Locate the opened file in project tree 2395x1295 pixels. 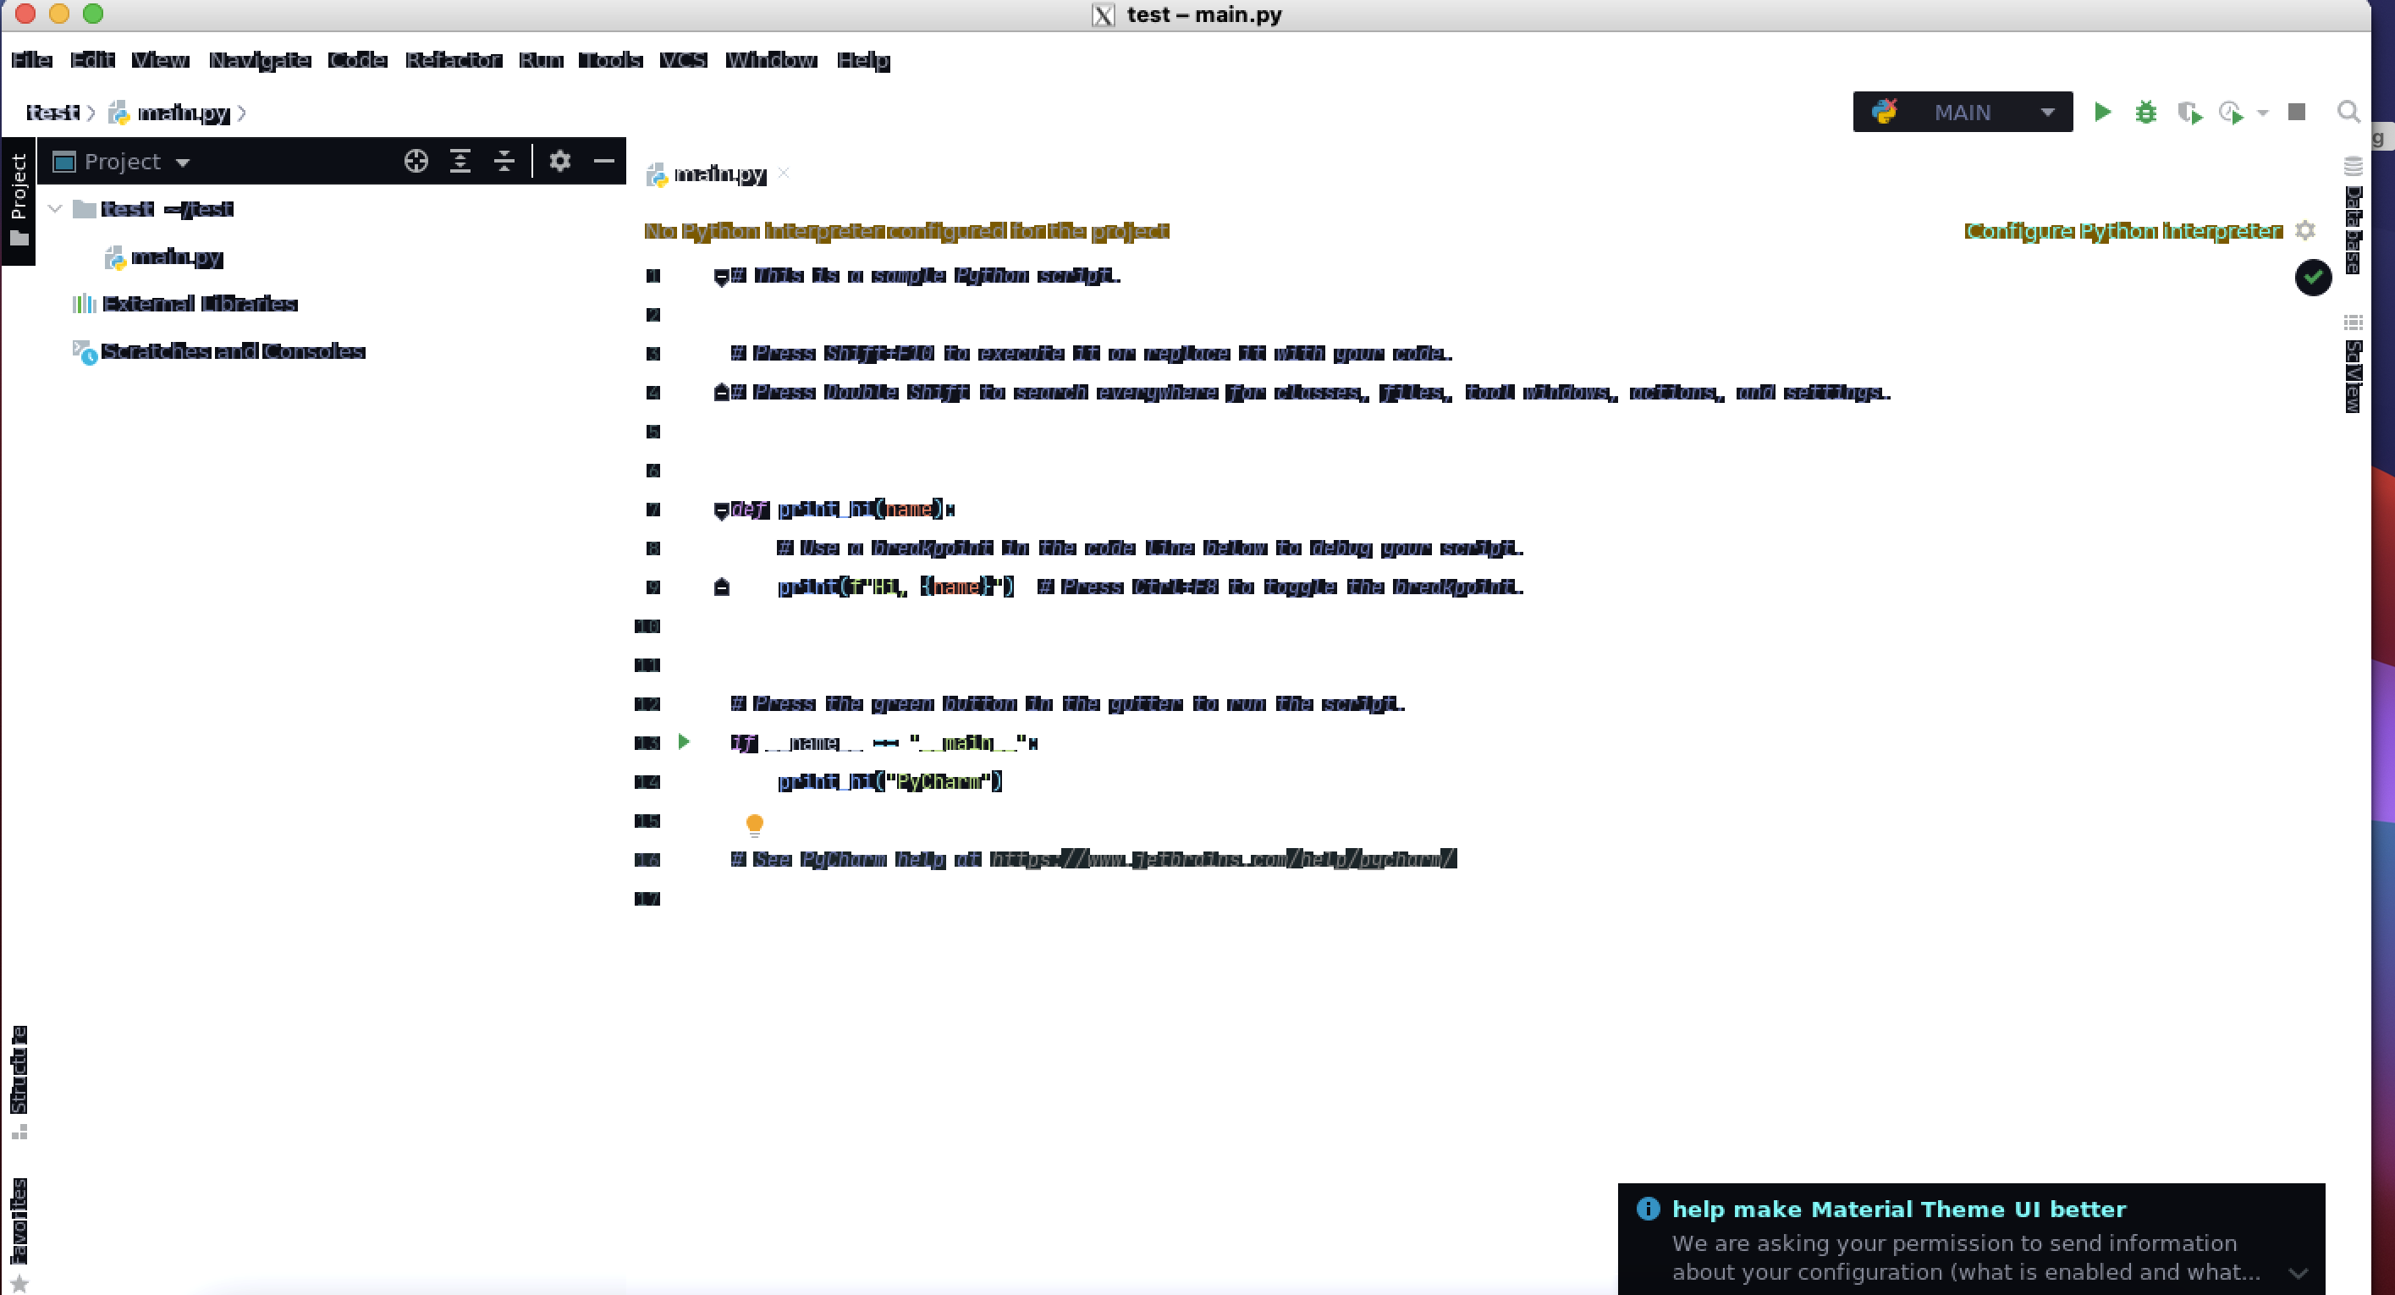tap(416, 161)
